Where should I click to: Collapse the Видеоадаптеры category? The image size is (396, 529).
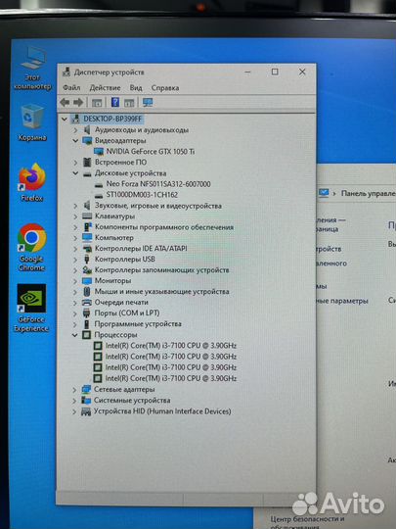[x=75, y=141]
